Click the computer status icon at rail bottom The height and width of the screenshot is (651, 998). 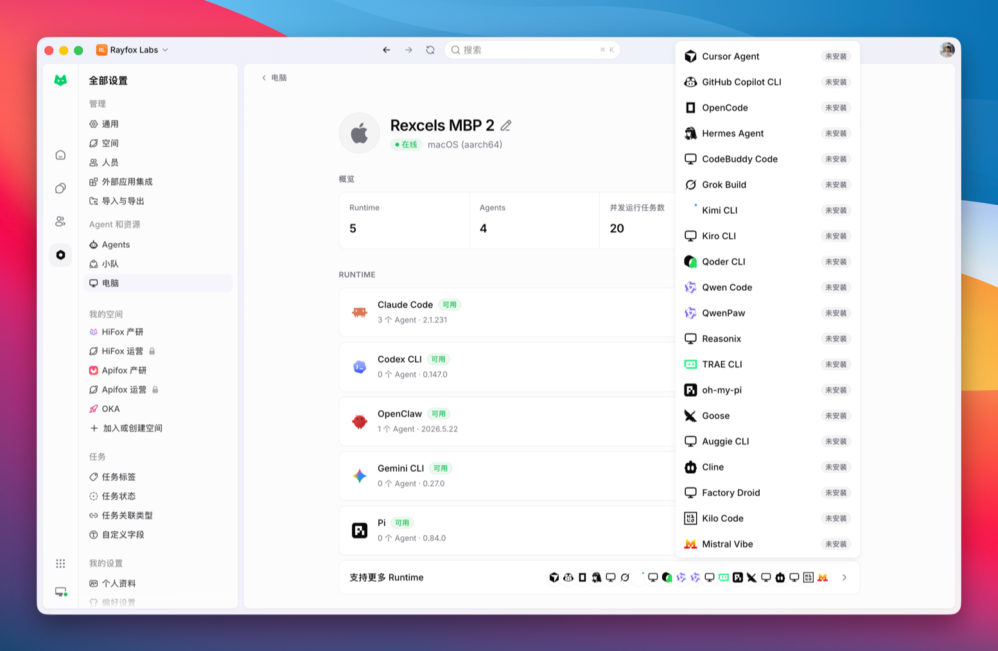click(61, 591)
